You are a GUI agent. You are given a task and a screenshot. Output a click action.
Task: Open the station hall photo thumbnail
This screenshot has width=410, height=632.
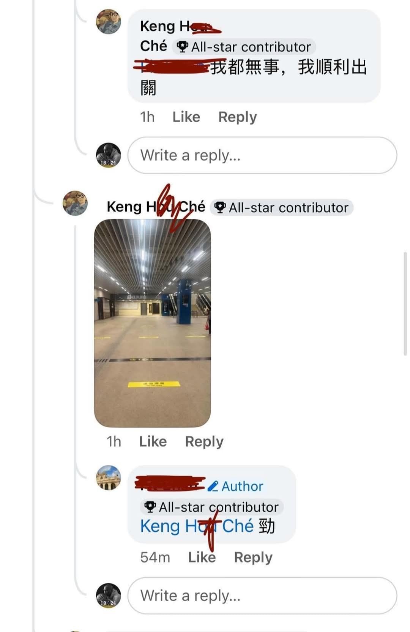click(153, 323)
